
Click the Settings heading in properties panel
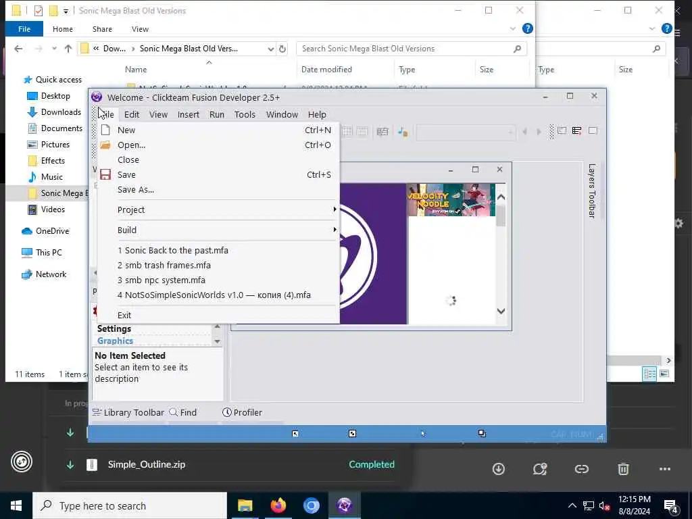tap(114, 329)
